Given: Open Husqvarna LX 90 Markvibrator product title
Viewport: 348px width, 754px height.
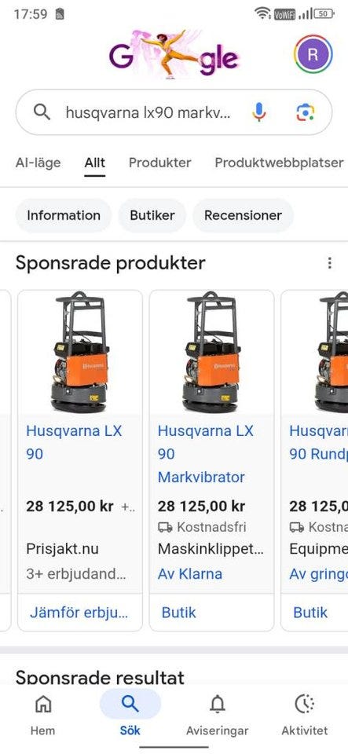Looking at the screenshot, I should click(x=206, y=454).
